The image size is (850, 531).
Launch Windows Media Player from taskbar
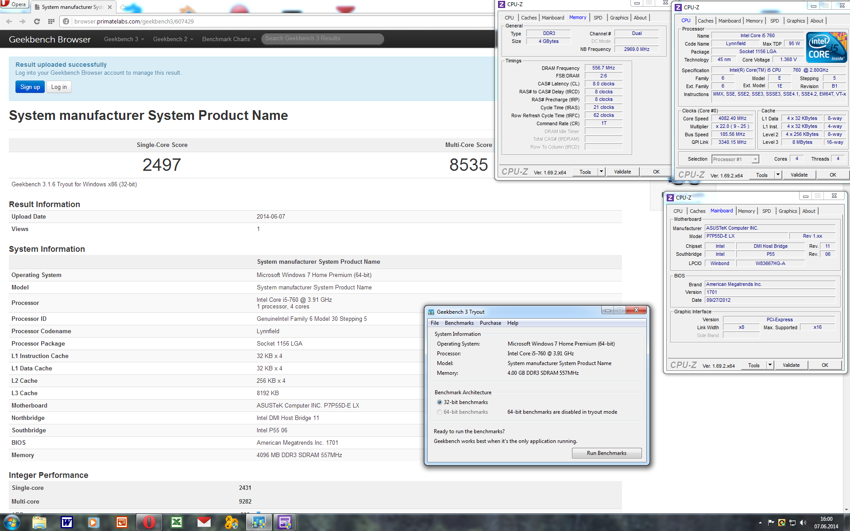93,523
